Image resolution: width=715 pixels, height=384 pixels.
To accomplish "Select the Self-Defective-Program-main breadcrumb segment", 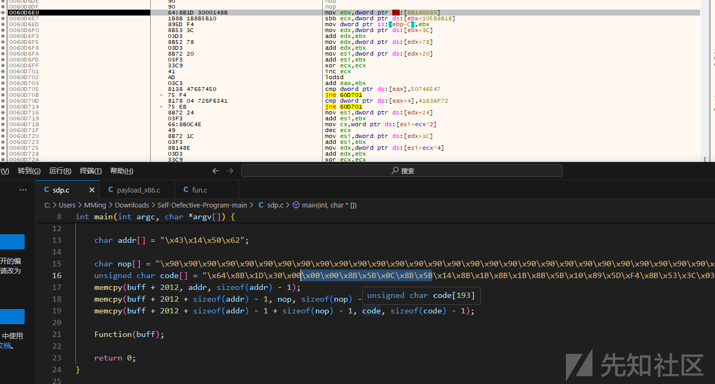I will [202, 205].
